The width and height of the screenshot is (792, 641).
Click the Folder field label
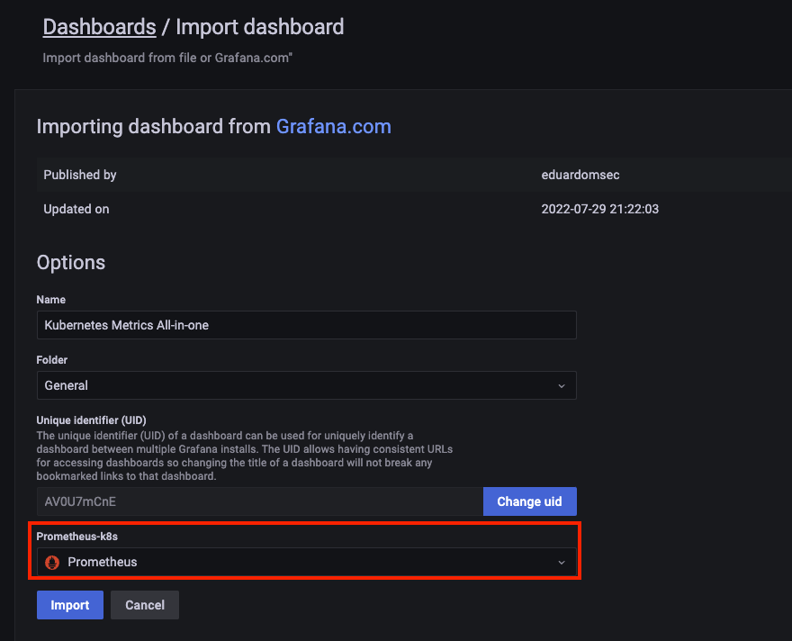51,359
